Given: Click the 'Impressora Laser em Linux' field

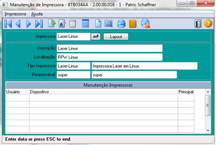Looking at the screenshot, I should click(x=145, y=66).
